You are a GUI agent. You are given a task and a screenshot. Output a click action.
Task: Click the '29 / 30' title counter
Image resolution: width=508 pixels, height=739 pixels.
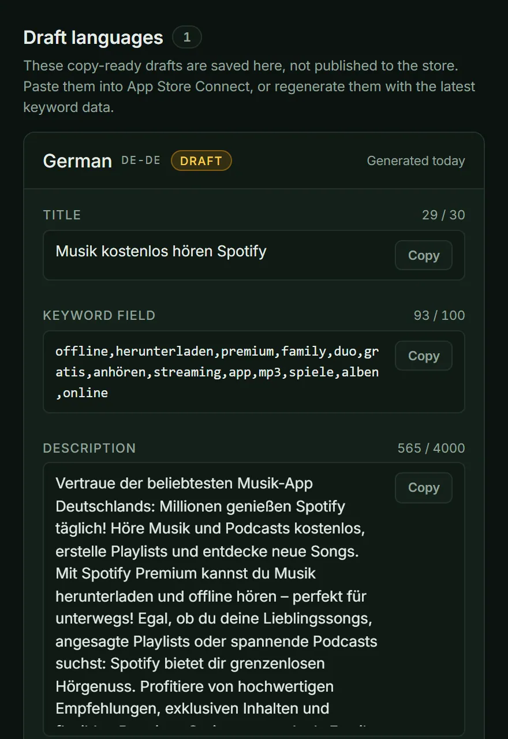(x=443, y=215)
